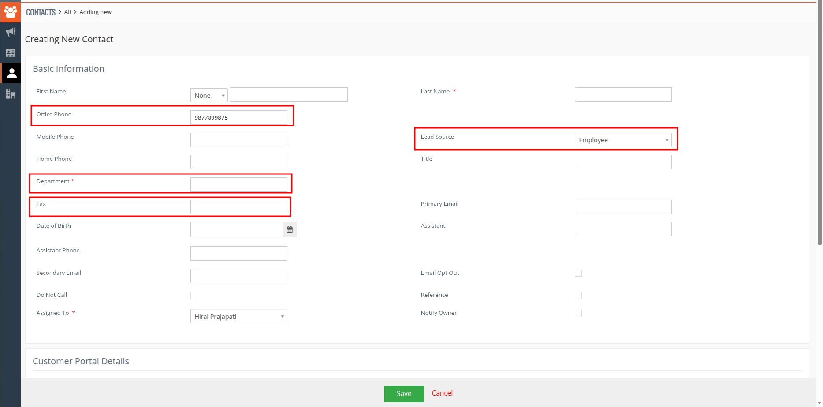Open the Date of Birth calendar picker

pos(290,229)
